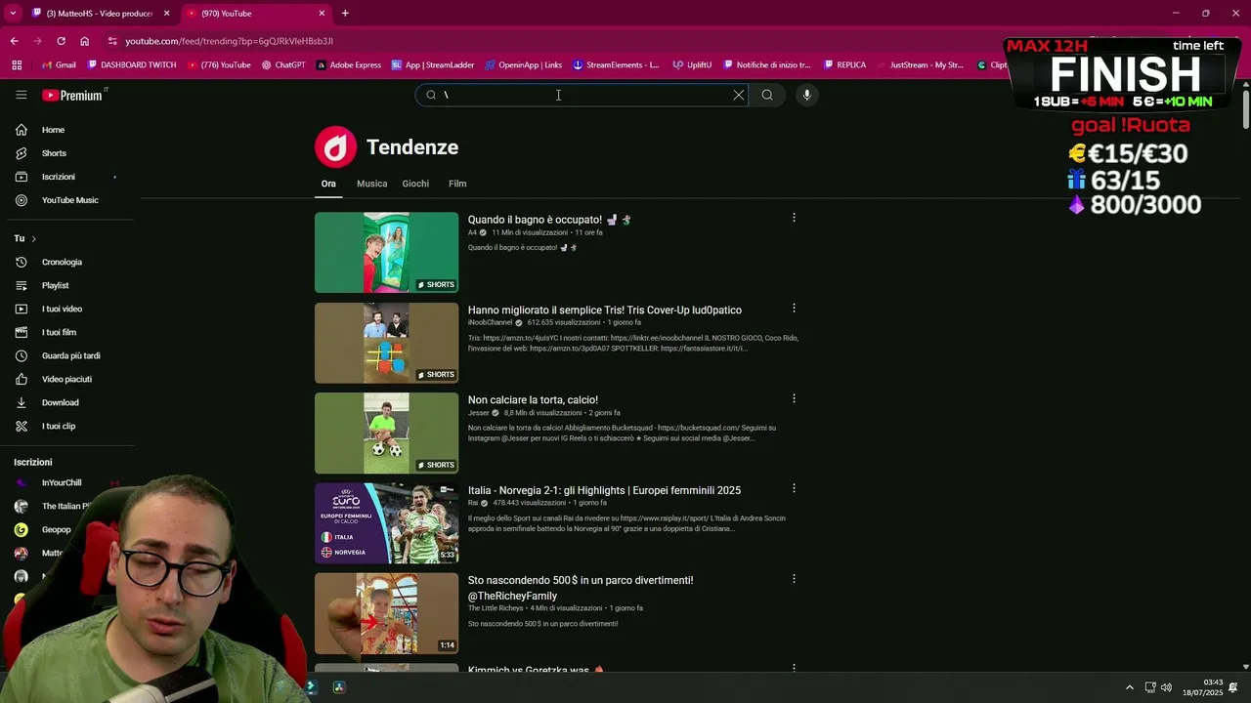Open Italia - Norvegia 2-1 highlights title
This screenshot has height=703, width=1251.
(x=604, y=490)
